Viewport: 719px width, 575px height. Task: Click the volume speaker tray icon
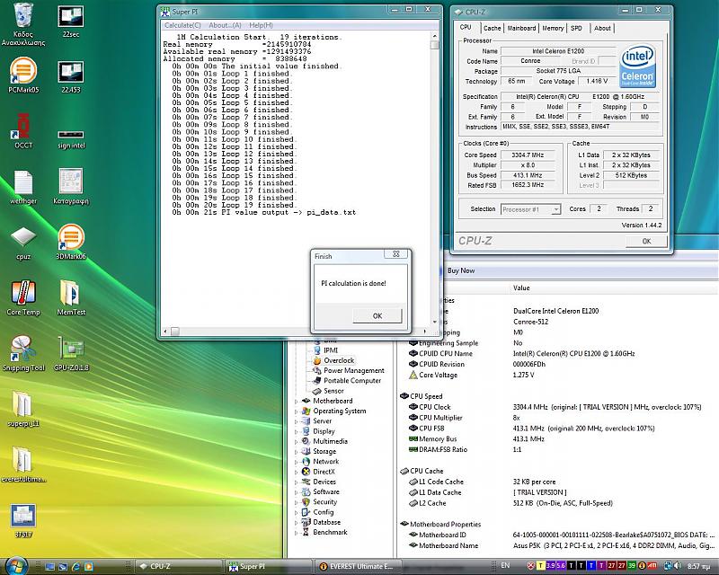point(678,566)
